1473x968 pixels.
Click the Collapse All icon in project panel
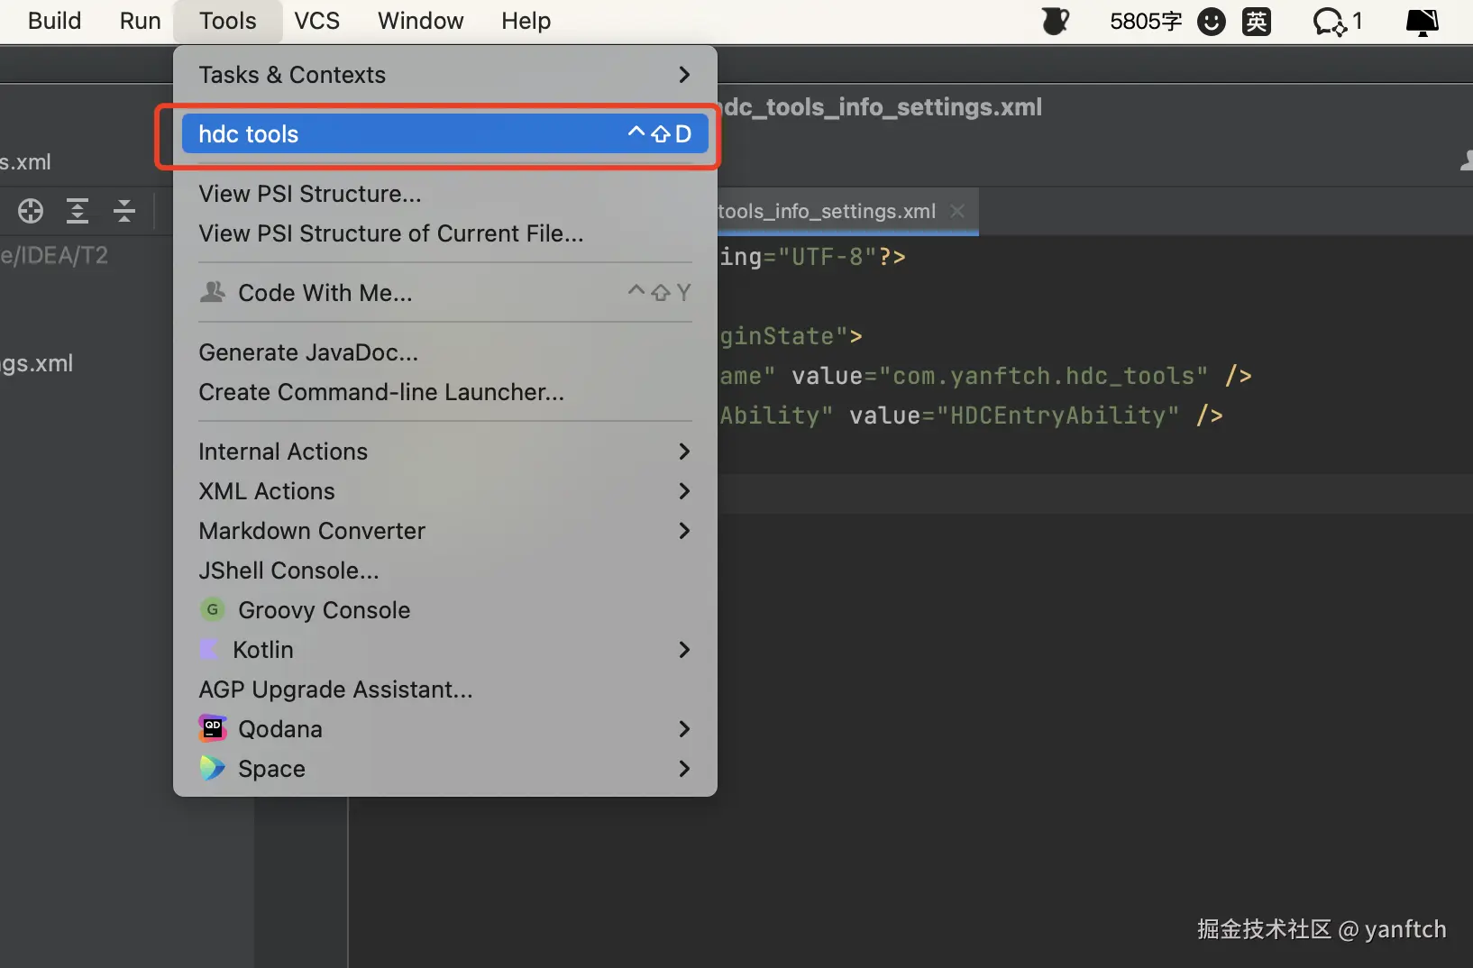tap(124, 211)
